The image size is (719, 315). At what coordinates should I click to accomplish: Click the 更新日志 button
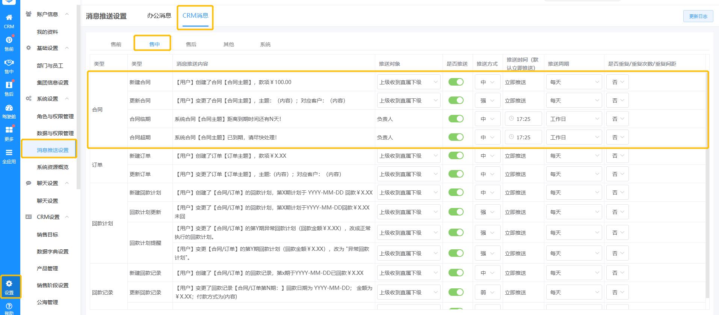coord(698,16)
